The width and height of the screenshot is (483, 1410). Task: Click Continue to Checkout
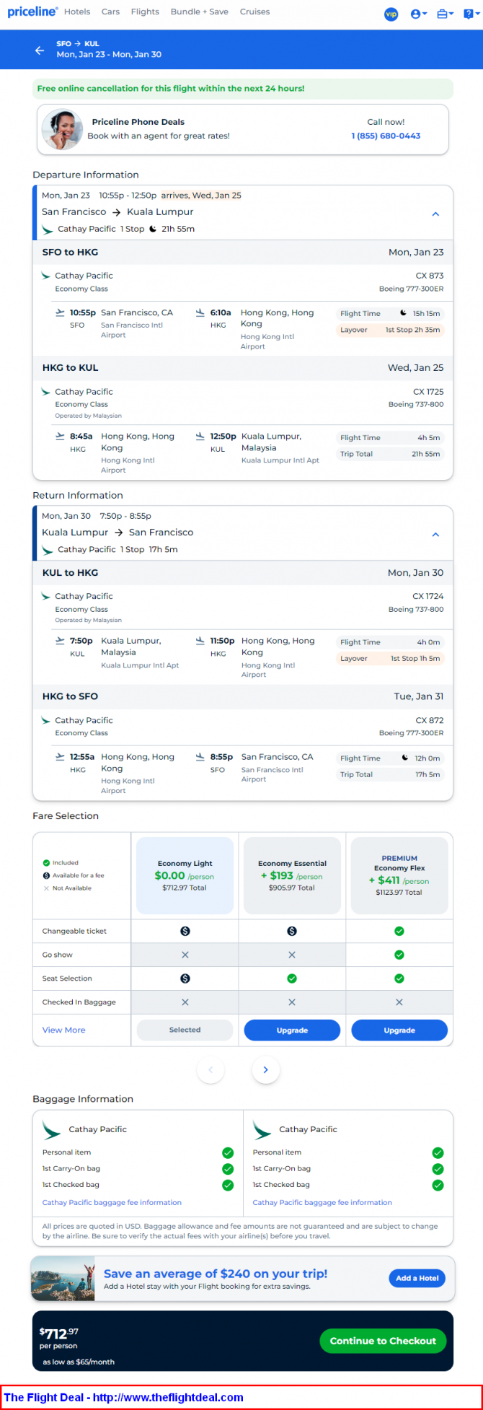point(383,1341)
